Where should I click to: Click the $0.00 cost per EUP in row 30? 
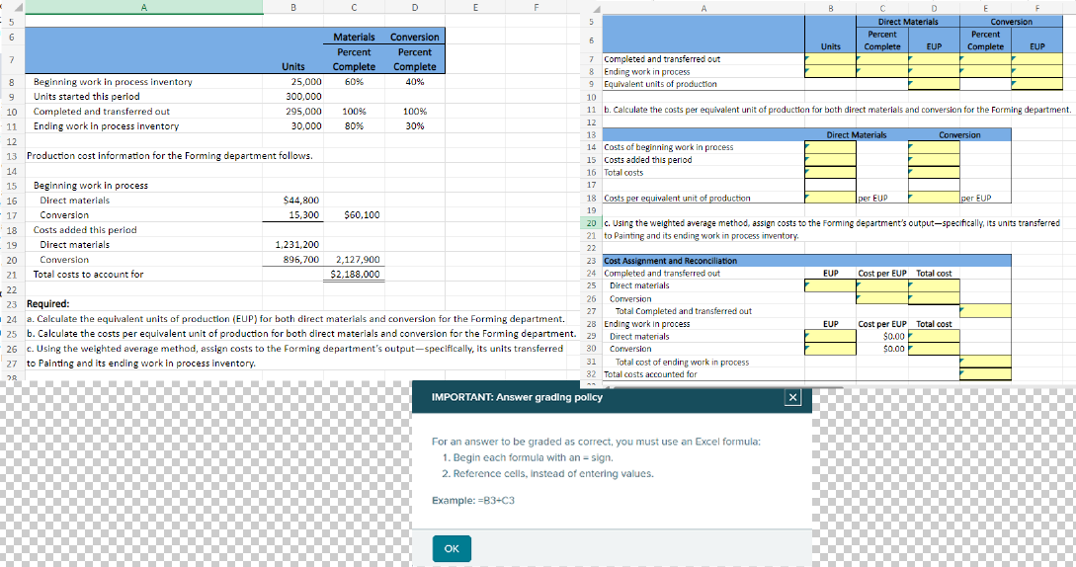[881, 349]
